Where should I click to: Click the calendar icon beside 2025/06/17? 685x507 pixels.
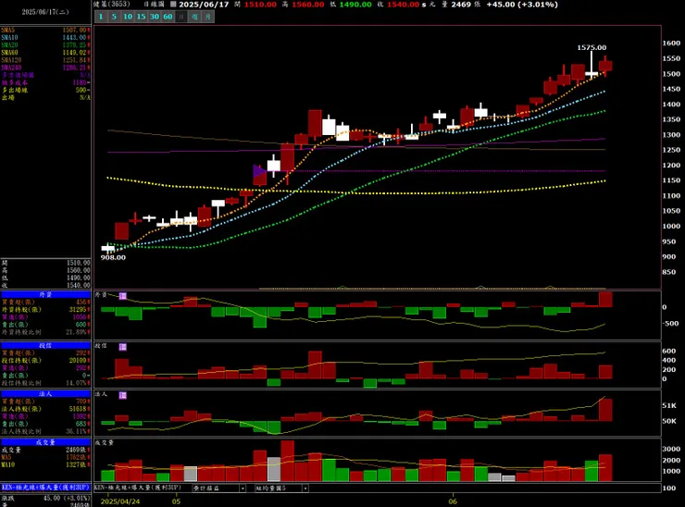(x=173, y=5)
